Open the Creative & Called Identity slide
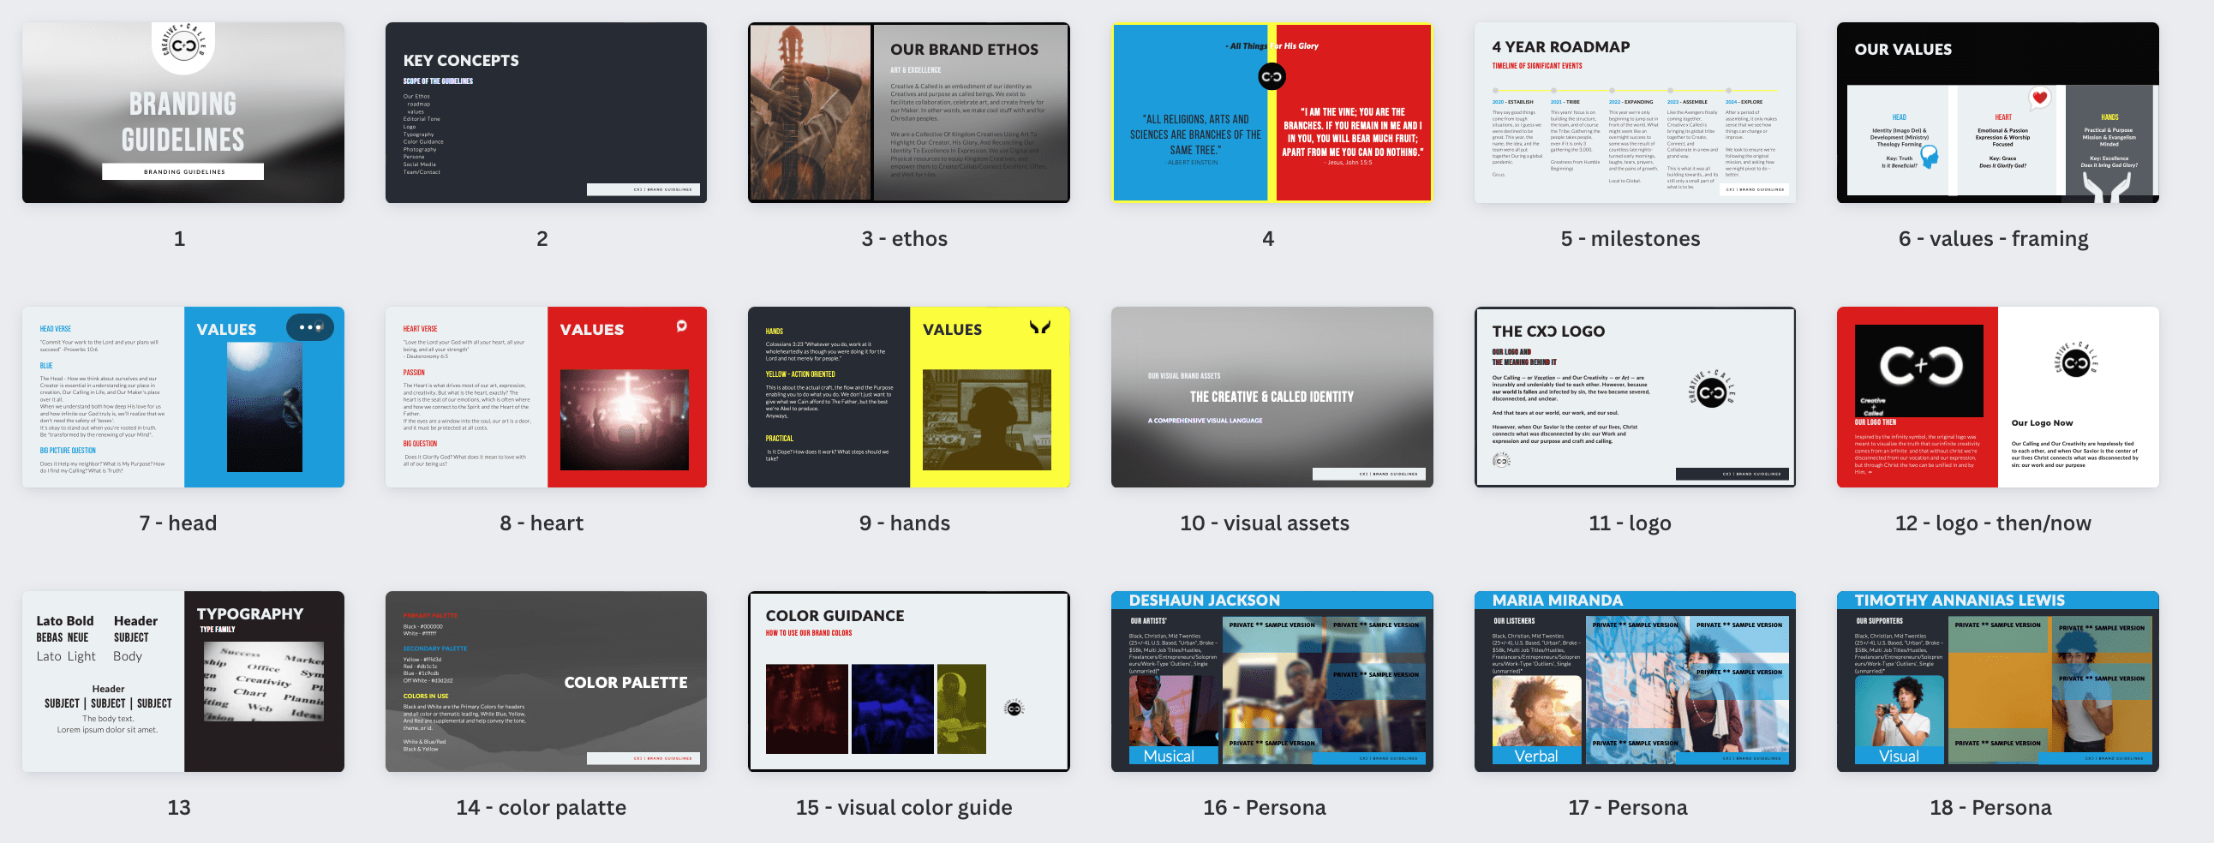This screenshot has height=843, width=2214. click(x=1272, y=397)
